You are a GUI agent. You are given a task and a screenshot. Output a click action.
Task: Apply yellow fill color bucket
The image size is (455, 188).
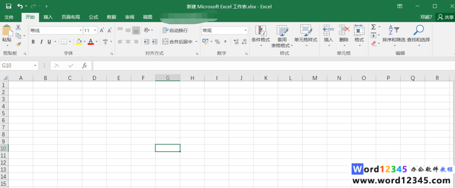79,42
